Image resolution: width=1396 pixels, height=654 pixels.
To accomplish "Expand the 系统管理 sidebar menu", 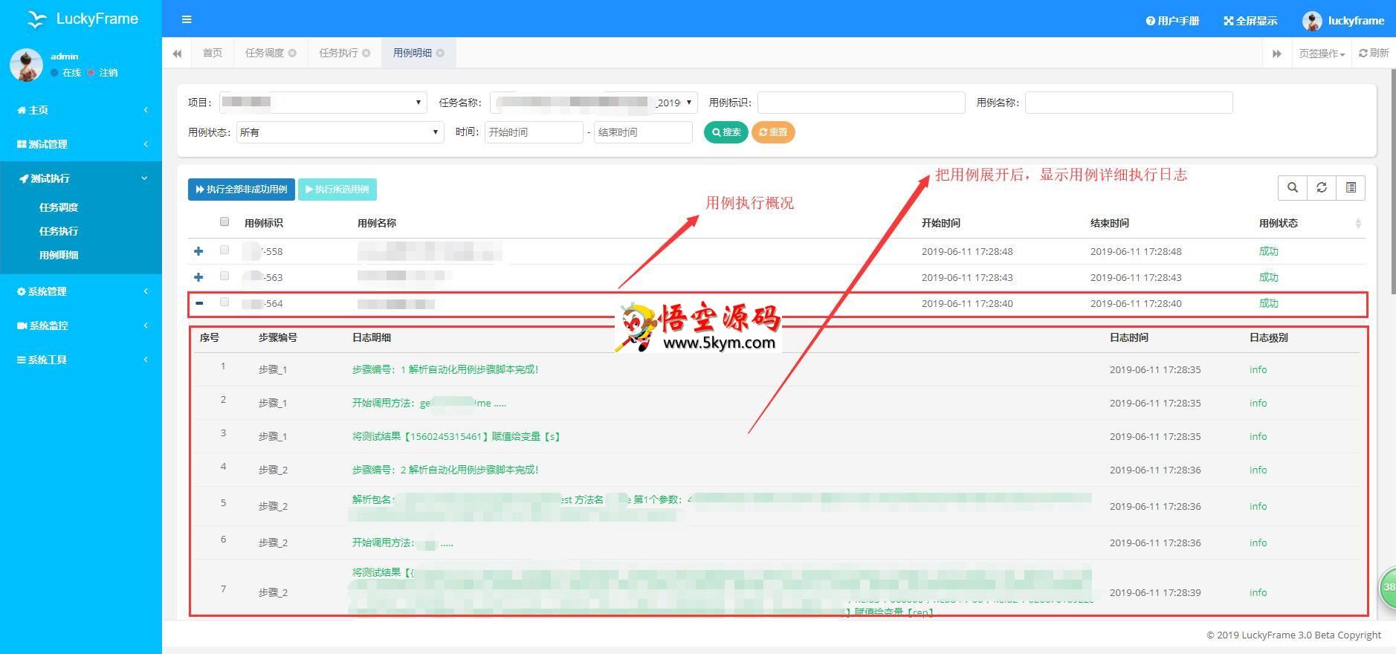I will click(x=81, y=291).
